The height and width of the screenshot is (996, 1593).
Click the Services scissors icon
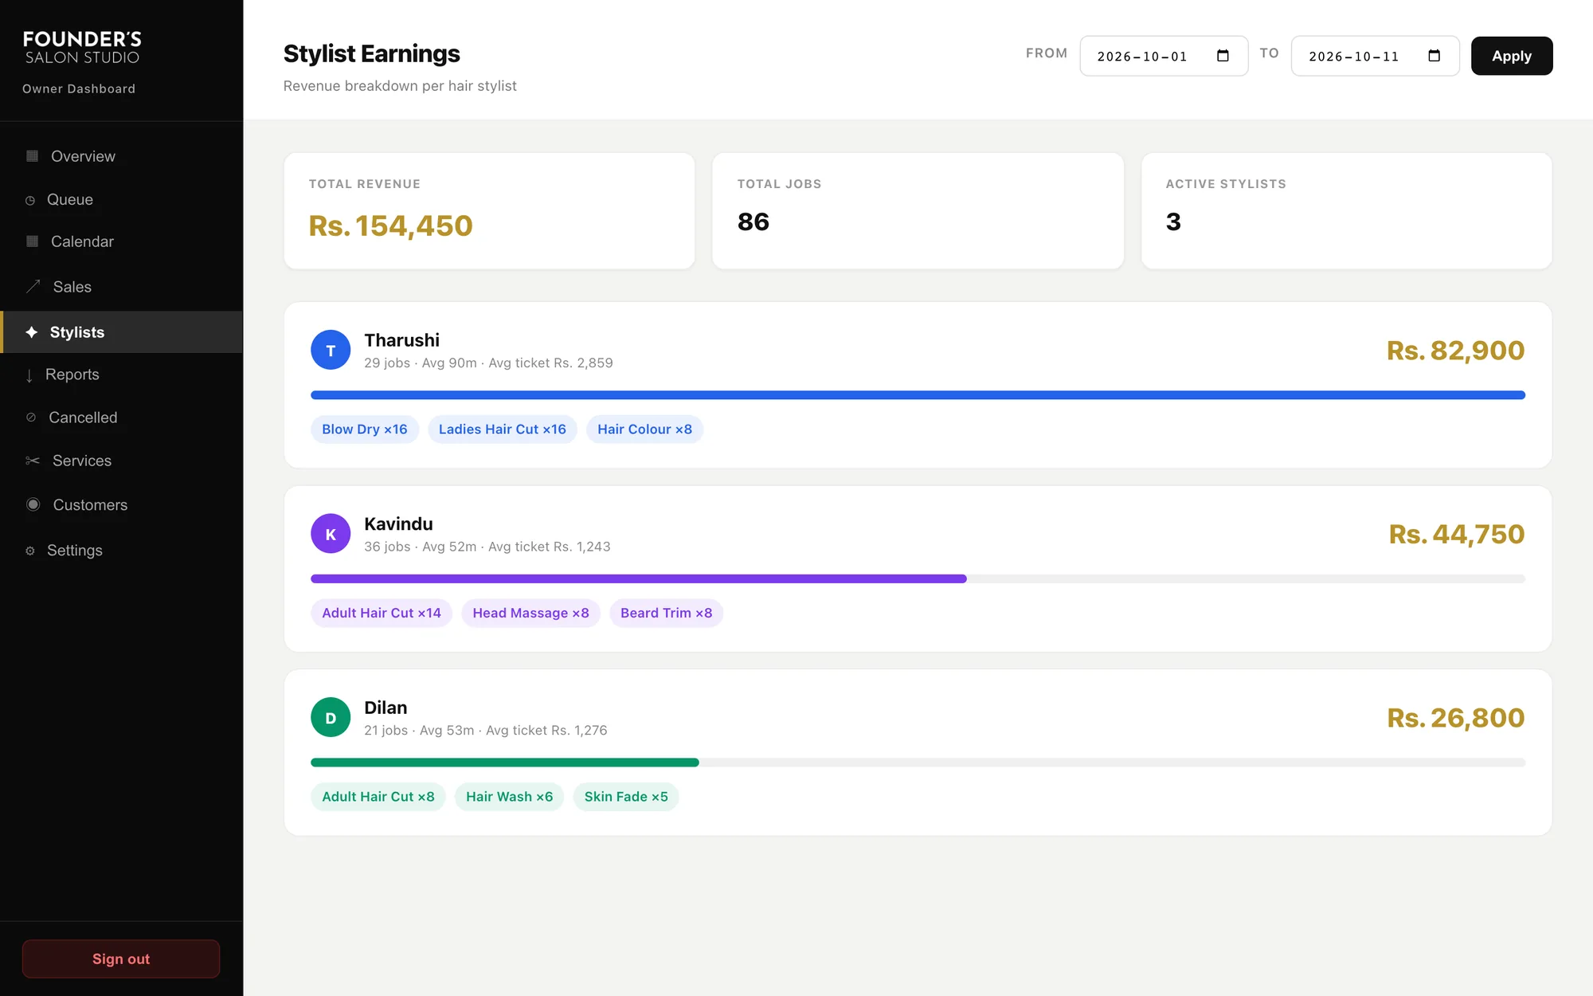33,461
